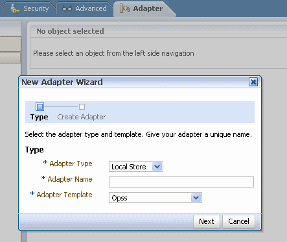This screenshot has height=242, width=287.
Task: Click the Adapter Name label
Action: [x=70, y=179]
